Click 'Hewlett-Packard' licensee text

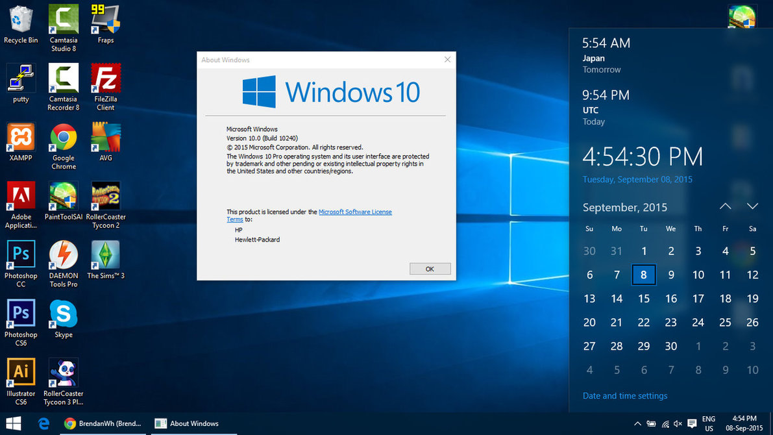click(257, 240)
